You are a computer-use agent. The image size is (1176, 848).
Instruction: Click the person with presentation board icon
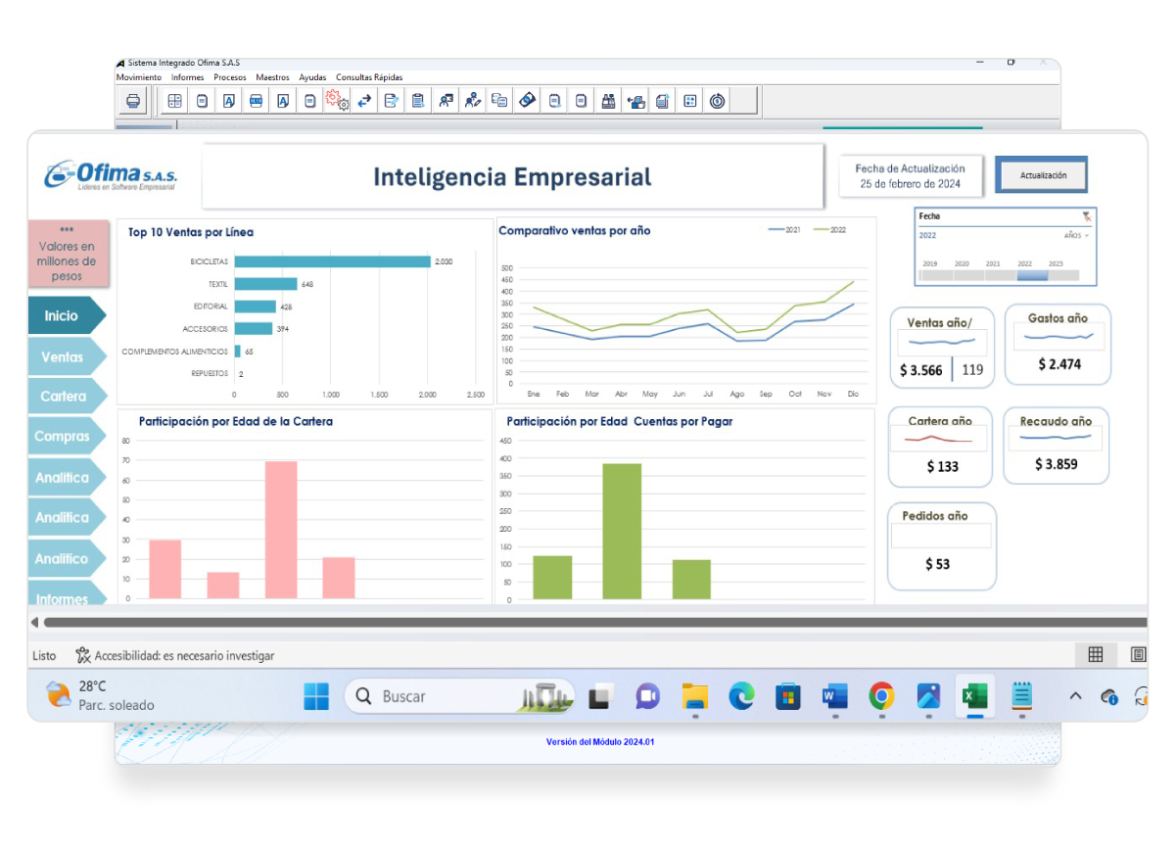click(x=446, y=101)
